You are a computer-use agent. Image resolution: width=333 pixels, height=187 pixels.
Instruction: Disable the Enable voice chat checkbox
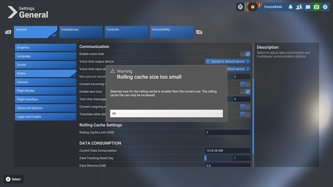pos(247,54)
